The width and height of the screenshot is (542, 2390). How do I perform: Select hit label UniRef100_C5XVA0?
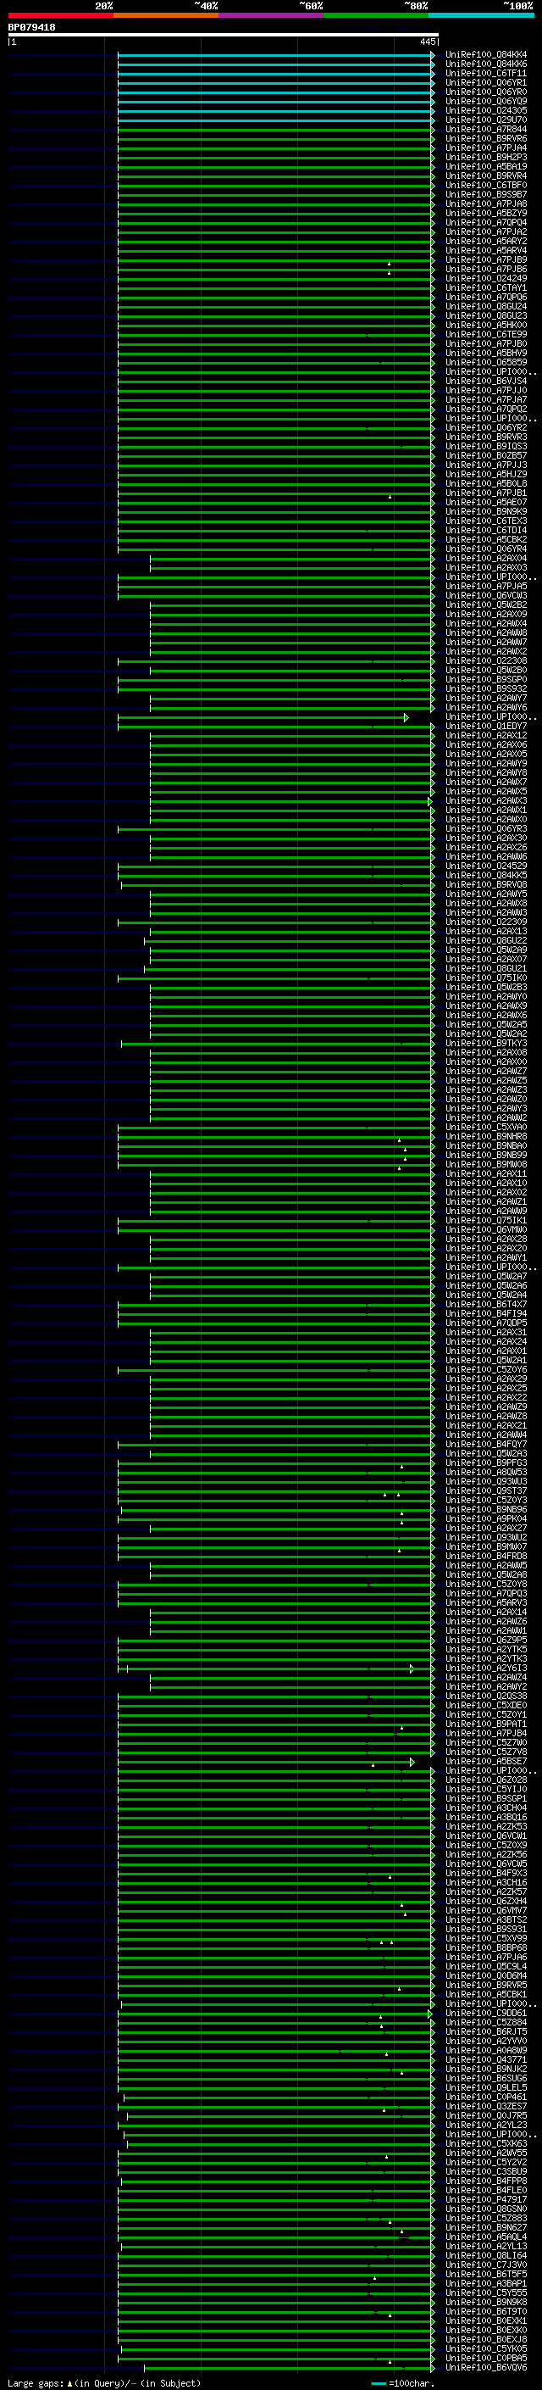pyautogui.click(x=486, y=1128)
